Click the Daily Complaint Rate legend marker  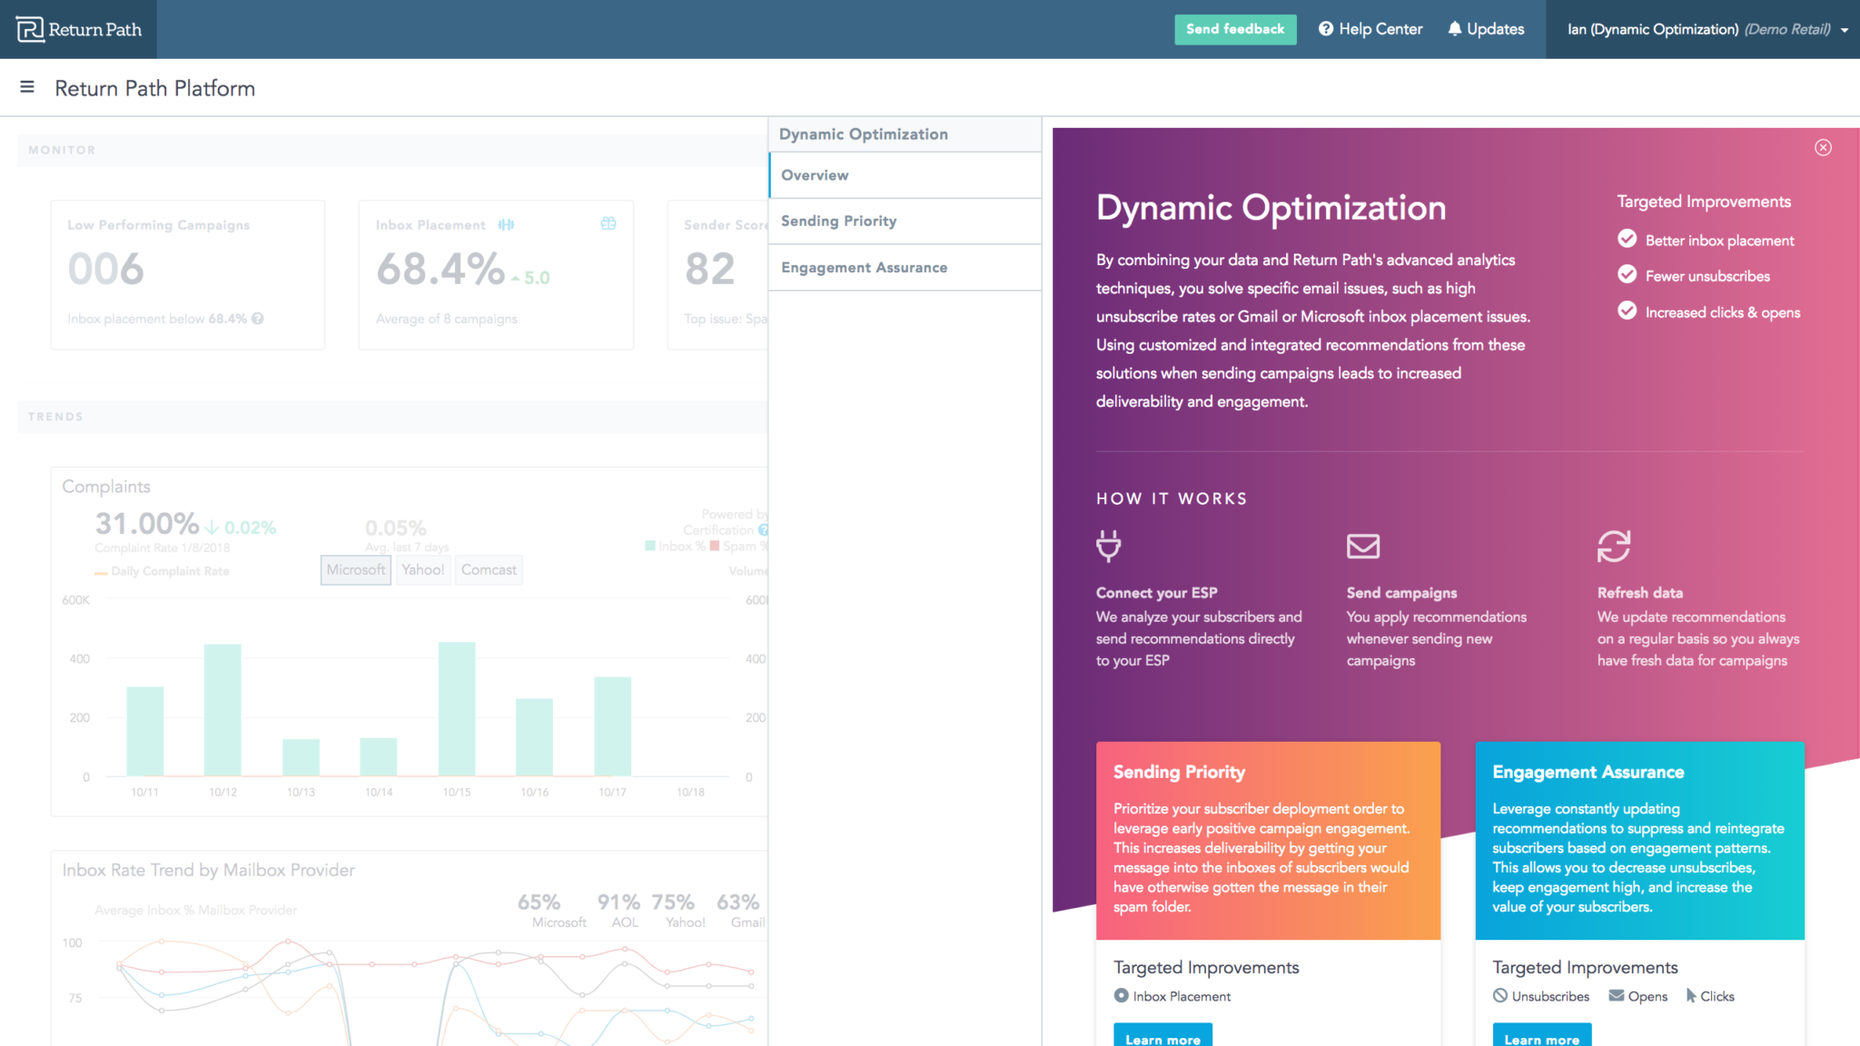(101, 572)
